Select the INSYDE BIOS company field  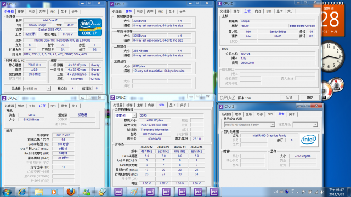(x=278, y=54)
